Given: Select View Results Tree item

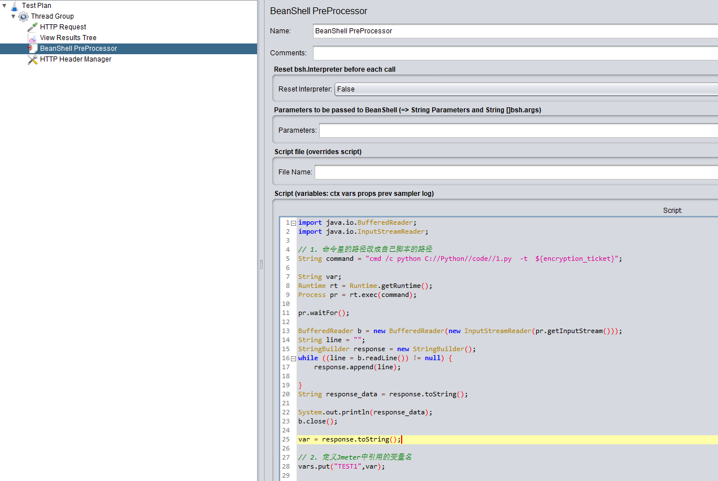Looking at the screenshot, I should (x=68, y=38).
